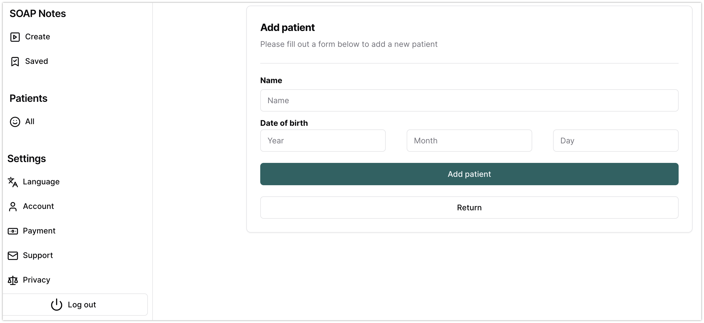Click the smiley icon next to All patients
704x323 pixels.
[x=15, y=122]
